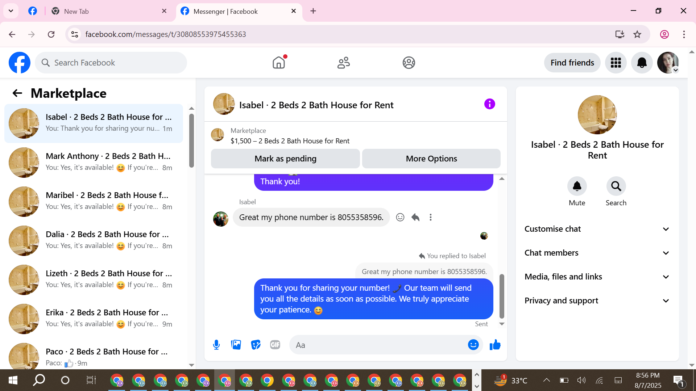Open the volume control in system tray
696x391 pixels.
point(581,380)
